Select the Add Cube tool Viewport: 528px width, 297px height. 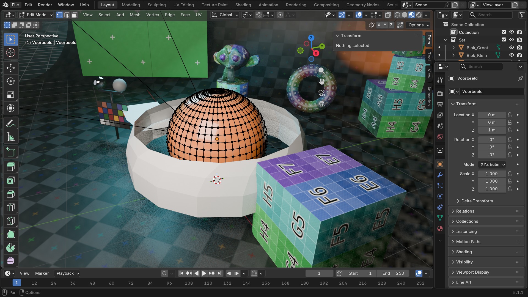pyautogui.click(x=11, y=152)
